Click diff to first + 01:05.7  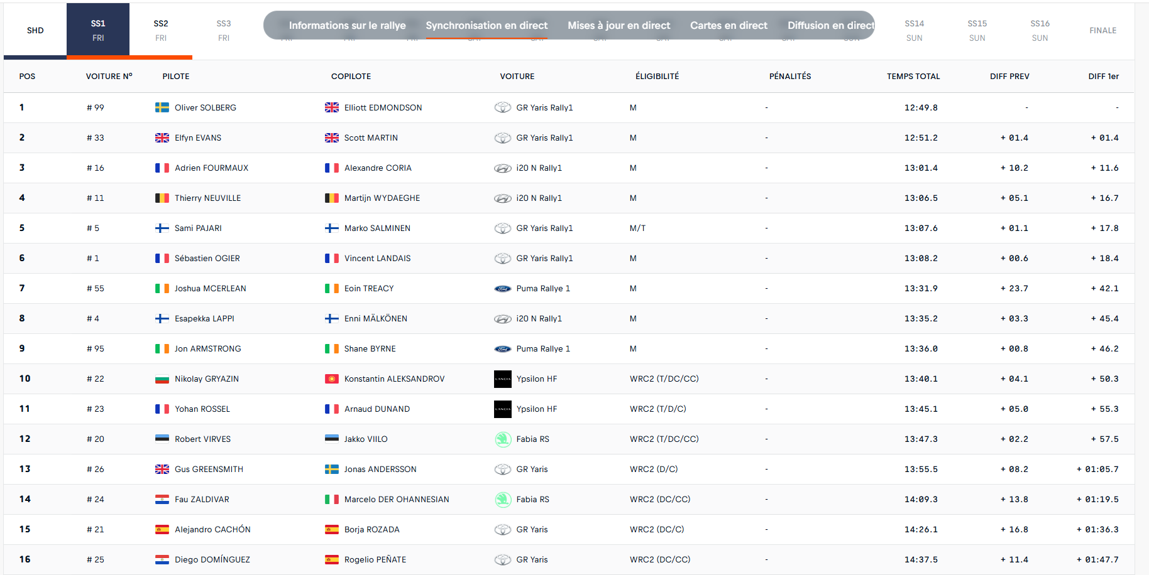pyautogui.click(x=1097, y=469)
